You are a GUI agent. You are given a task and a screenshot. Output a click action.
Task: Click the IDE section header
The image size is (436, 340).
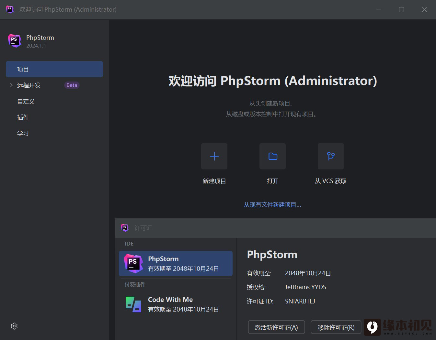[129, 244]
